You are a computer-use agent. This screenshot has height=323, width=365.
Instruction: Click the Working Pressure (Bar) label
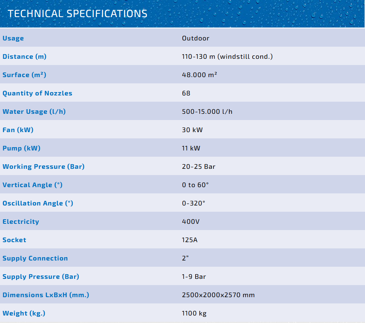[43, 167]
